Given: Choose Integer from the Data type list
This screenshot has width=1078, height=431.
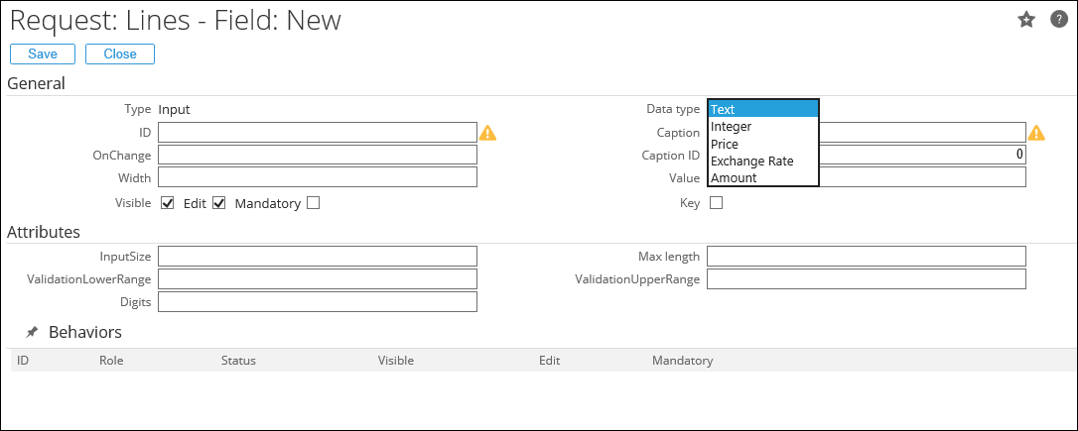Looking at the screenshot, I should pyautogui.click(x=762, y=127).
